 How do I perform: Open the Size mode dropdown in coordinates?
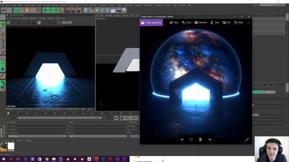tap(98, 136)
